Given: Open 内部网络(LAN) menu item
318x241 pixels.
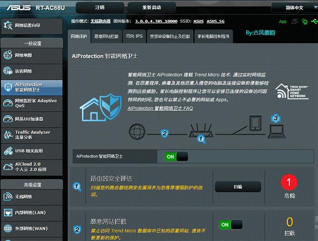Looking at the screenshot, I should pos(32,212).
